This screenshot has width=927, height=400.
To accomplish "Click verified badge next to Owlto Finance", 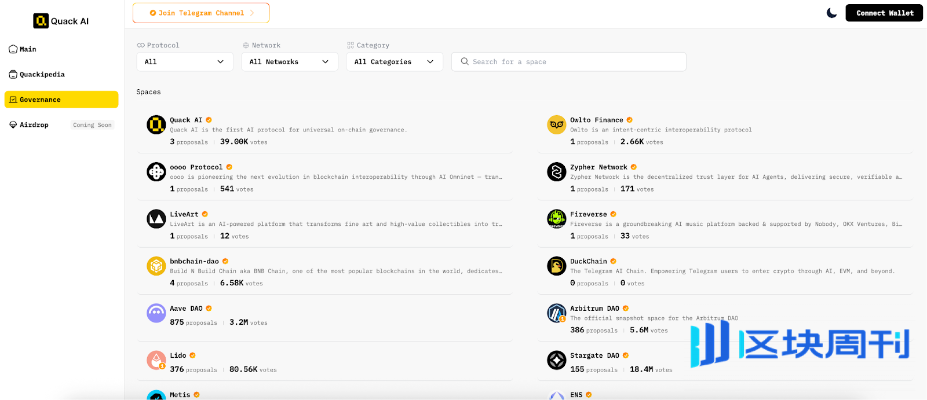I will pos(629,120).
